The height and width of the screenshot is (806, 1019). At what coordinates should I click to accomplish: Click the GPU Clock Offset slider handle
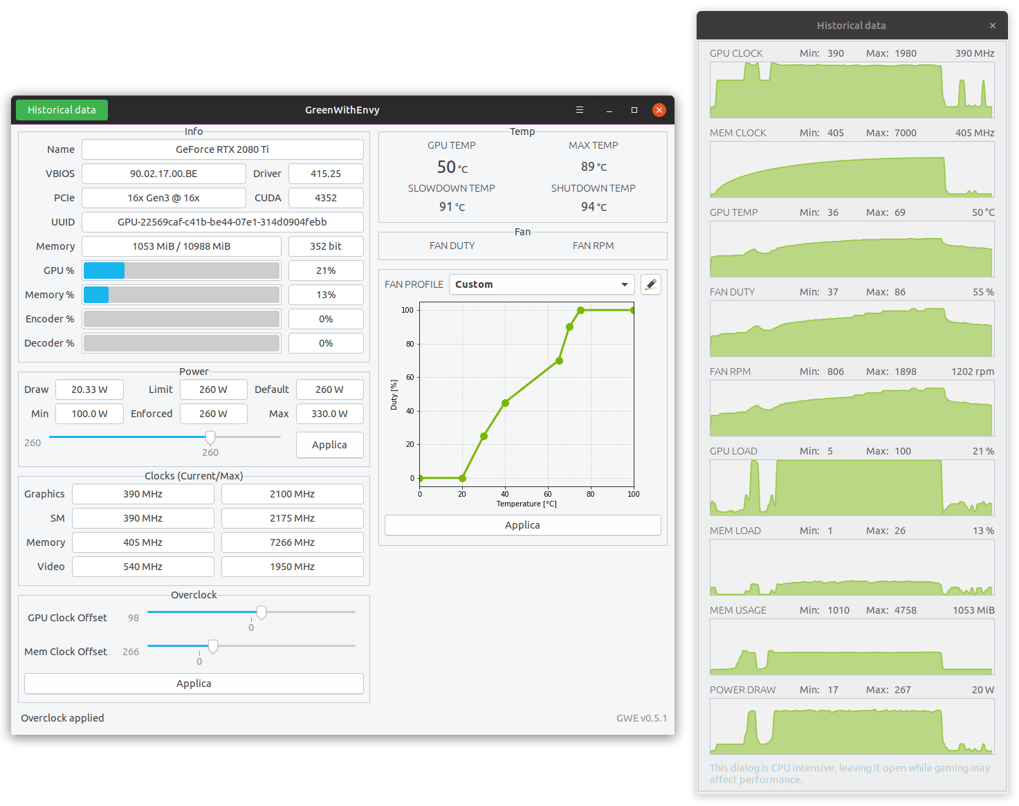point(261,612)
